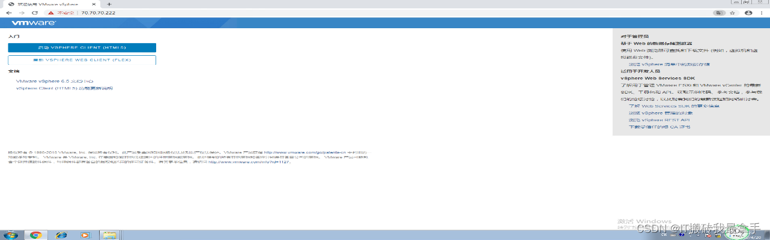Click the vSphere Web Services SDK heading
770x240 pixels.
(658, 78)
